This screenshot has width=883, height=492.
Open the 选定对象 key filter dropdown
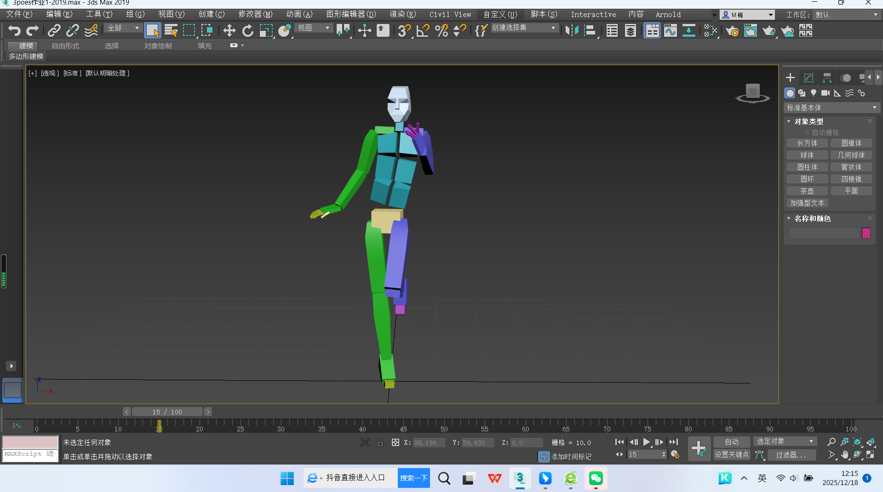pyautogui.click(x=785, y=441)
